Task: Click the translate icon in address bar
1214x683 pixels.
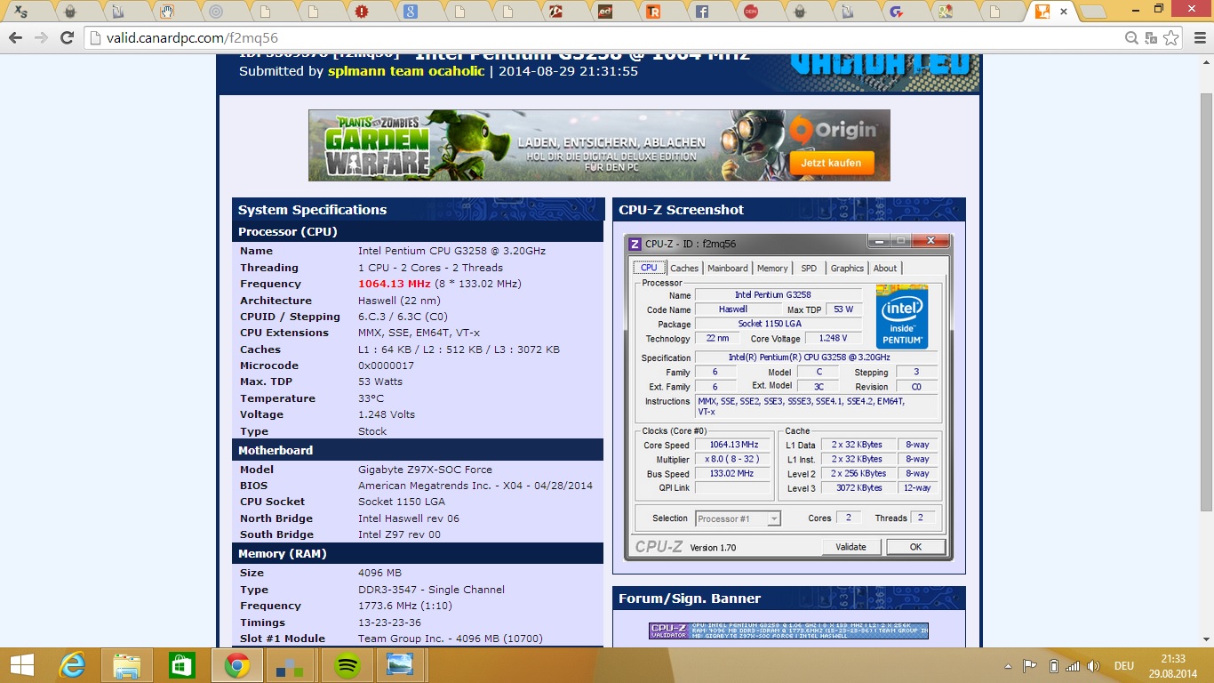Action: [1151, 37]
